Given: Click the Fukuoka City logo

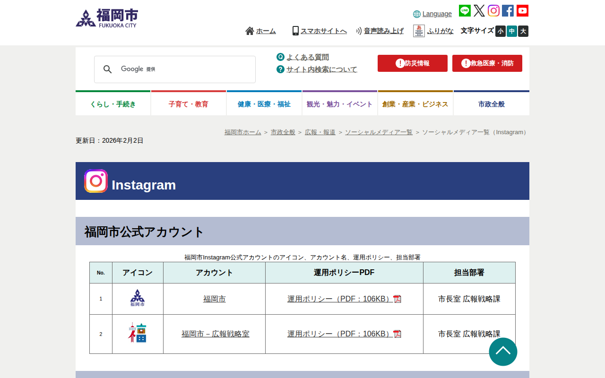Looking at the screenshot, I should (107, 18).
